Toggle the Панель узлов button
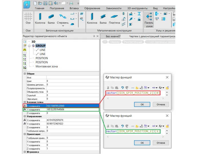Image resolution: width=197 pixels, height=154 pixels. click(149, 20)
